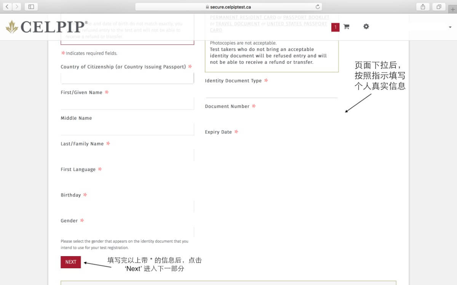Click the 'First Language' label
The width and height of the screenshot is (457, 285).
[x=78, y=169]
